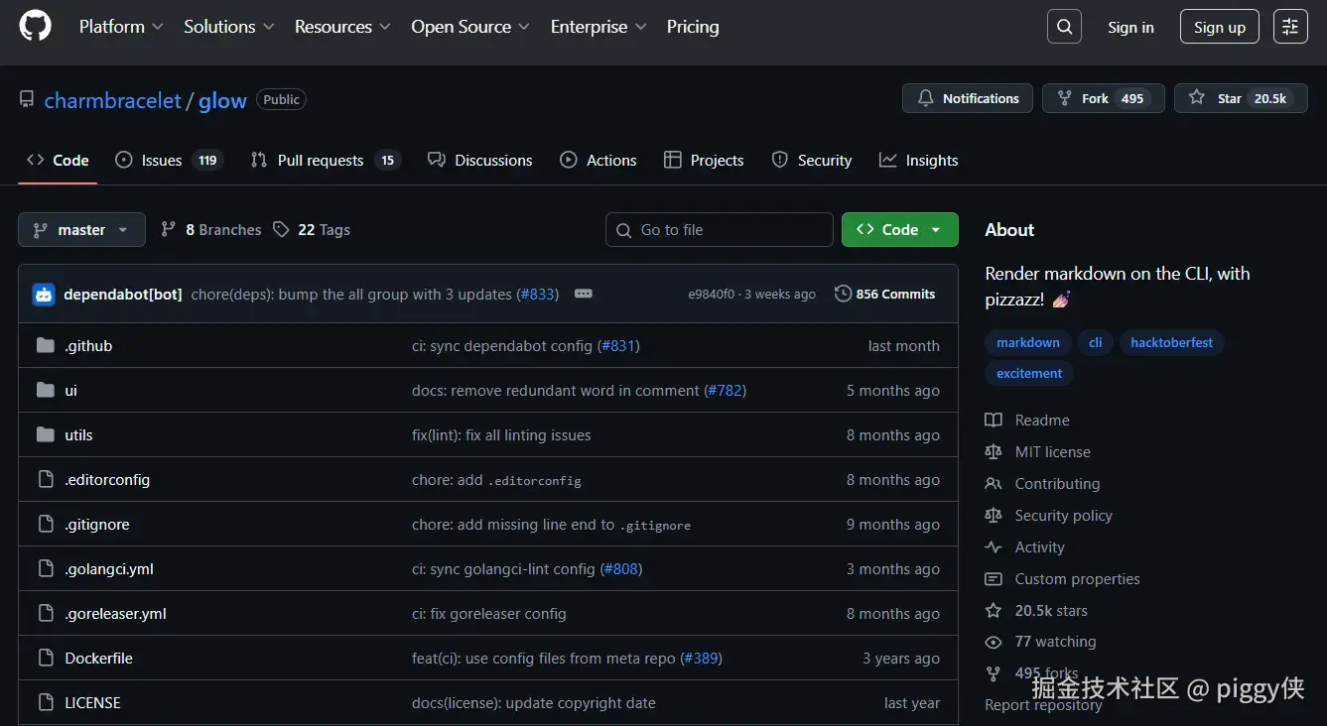Open the .goreleaser.yml file name
1327x726 pixels.
point(116,614)
